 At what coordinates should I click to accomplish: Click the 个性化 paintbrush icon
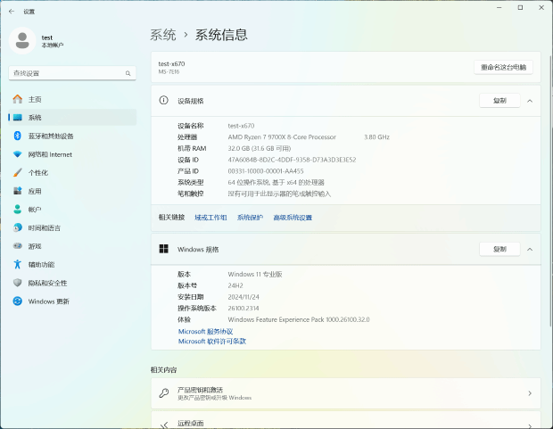point(17,172)
